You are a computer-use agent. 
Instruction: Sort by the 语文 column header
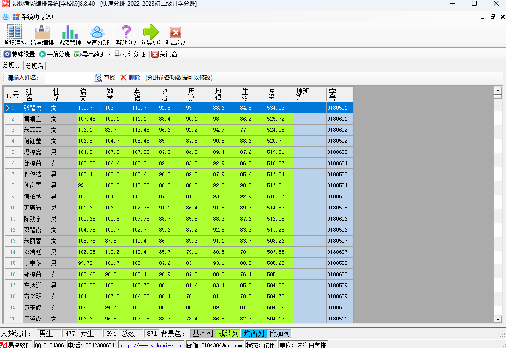tap(90, 95)
